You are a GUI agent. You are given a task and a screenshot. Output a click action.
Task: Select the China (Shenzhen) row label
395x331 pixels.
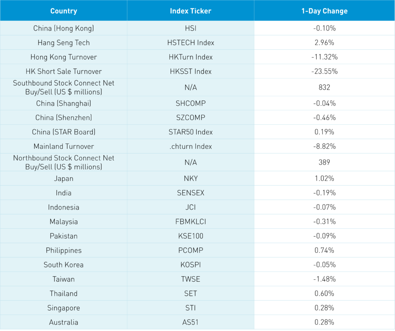click(64, 118)
